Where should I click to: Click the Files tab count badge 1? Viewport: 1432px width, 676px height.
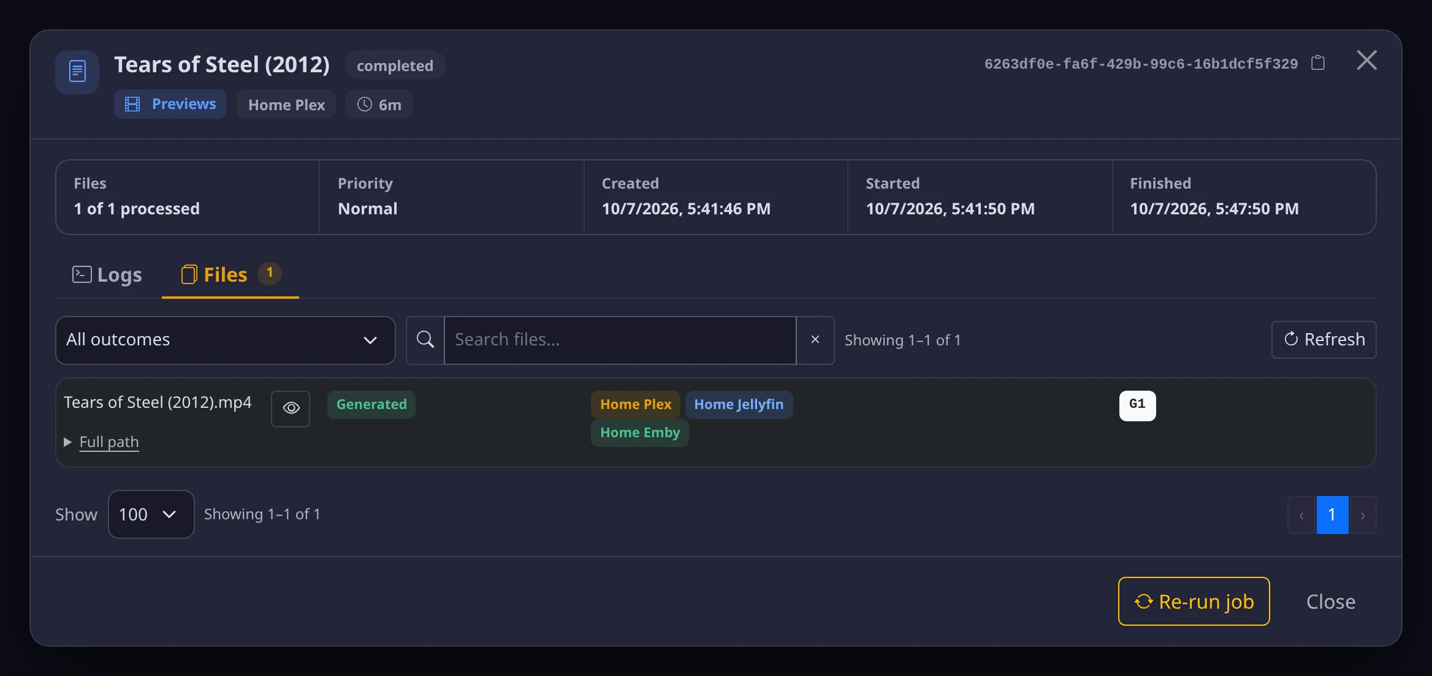click(x=269, y=273)
